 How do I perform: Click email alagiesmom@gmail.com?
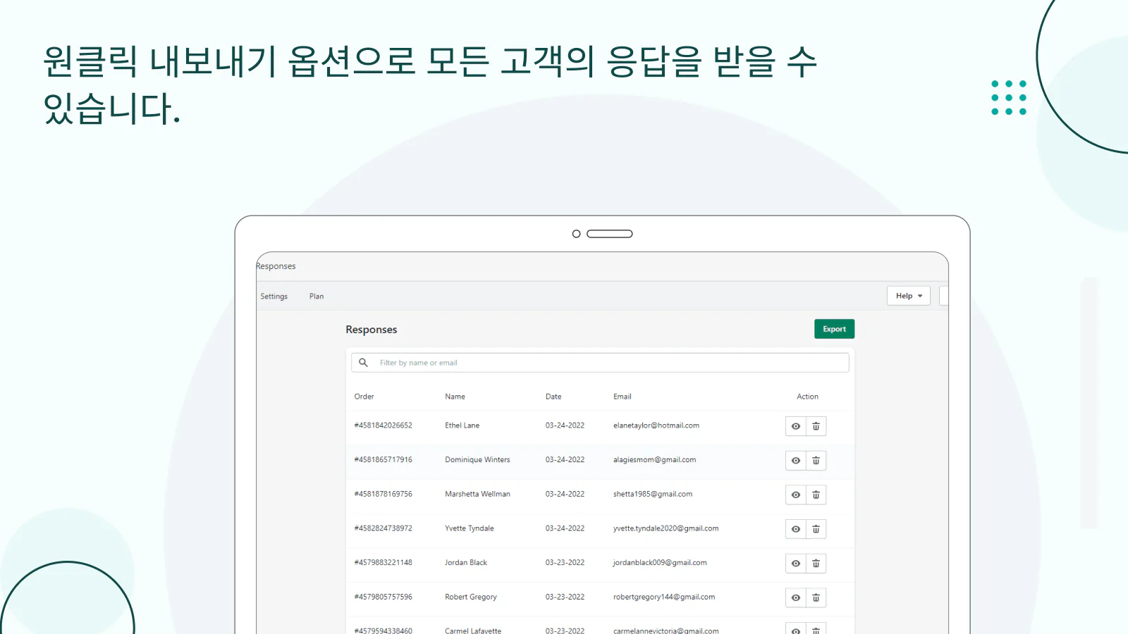[x=654, y=460]
